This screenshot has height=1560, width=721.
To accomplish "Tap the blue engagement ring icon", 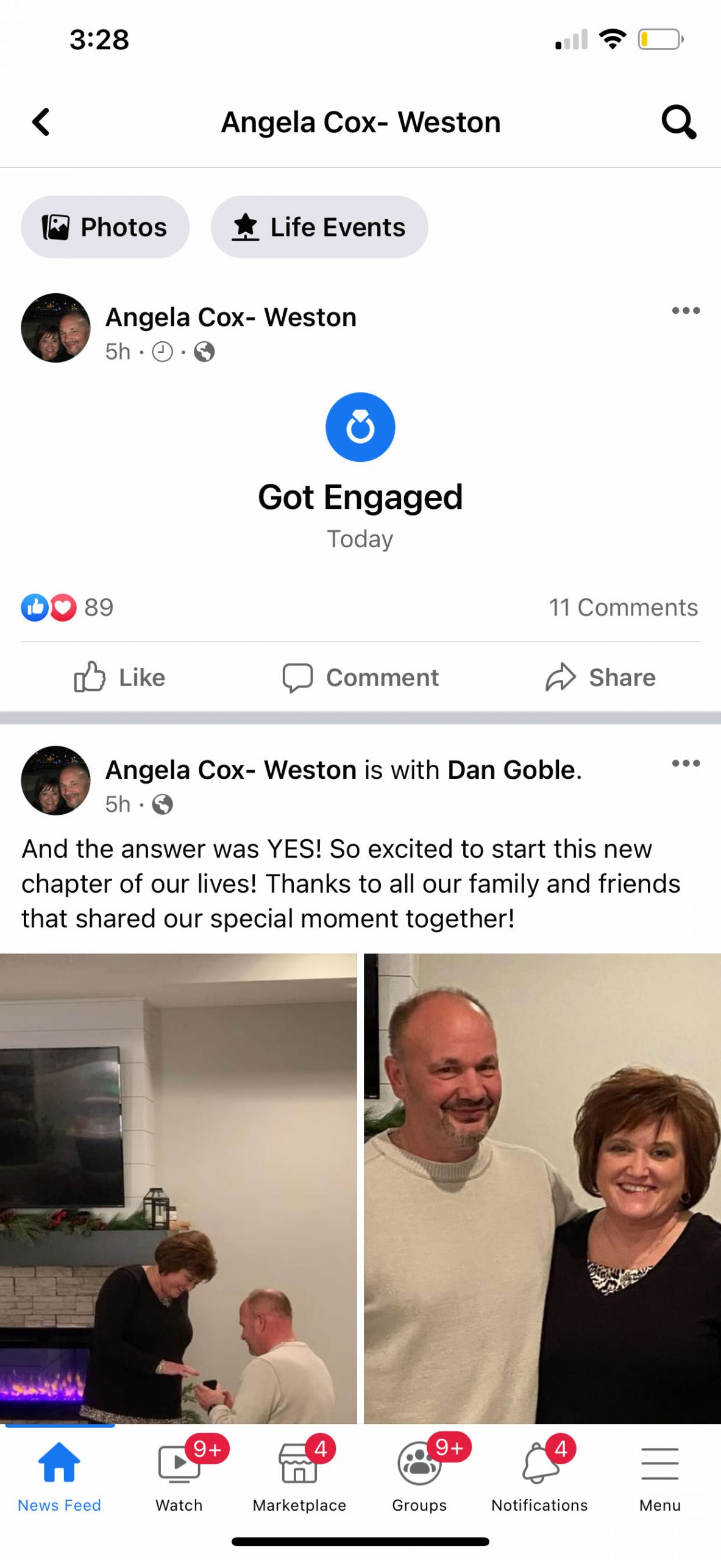I will coord(360,427).
